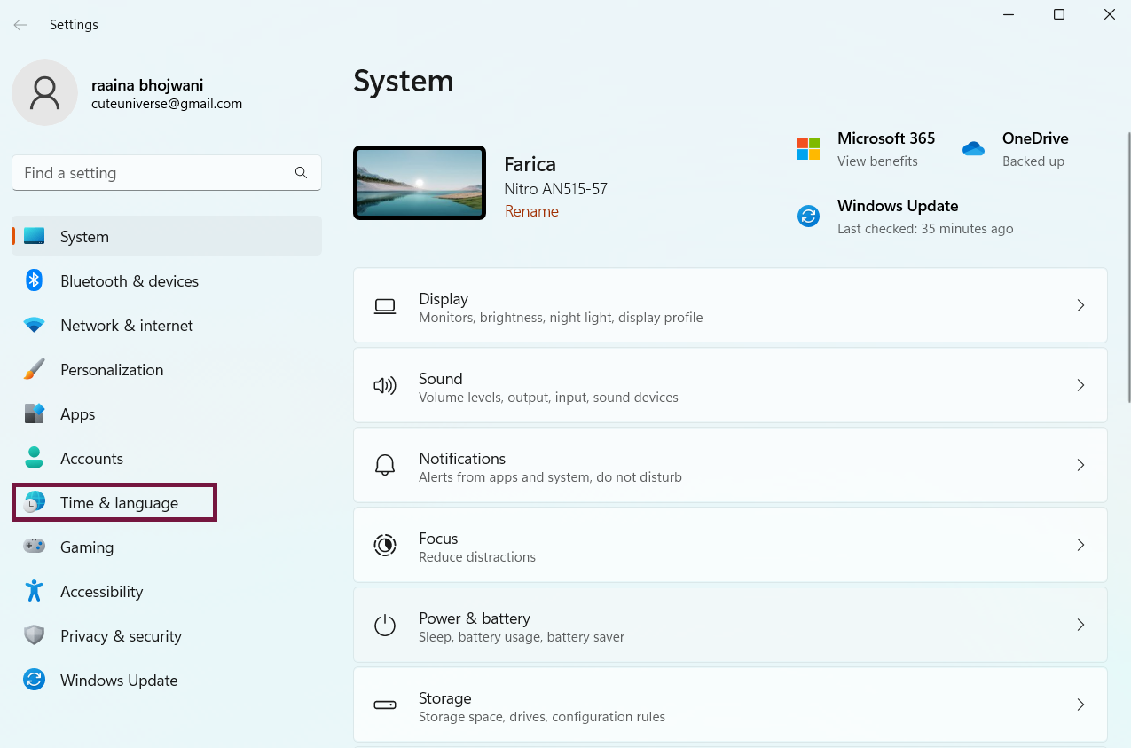The height and width of the screenshot is (748, 1131).
Task: Open Network & internet via Wi-Fi icon
Action: 35,326
